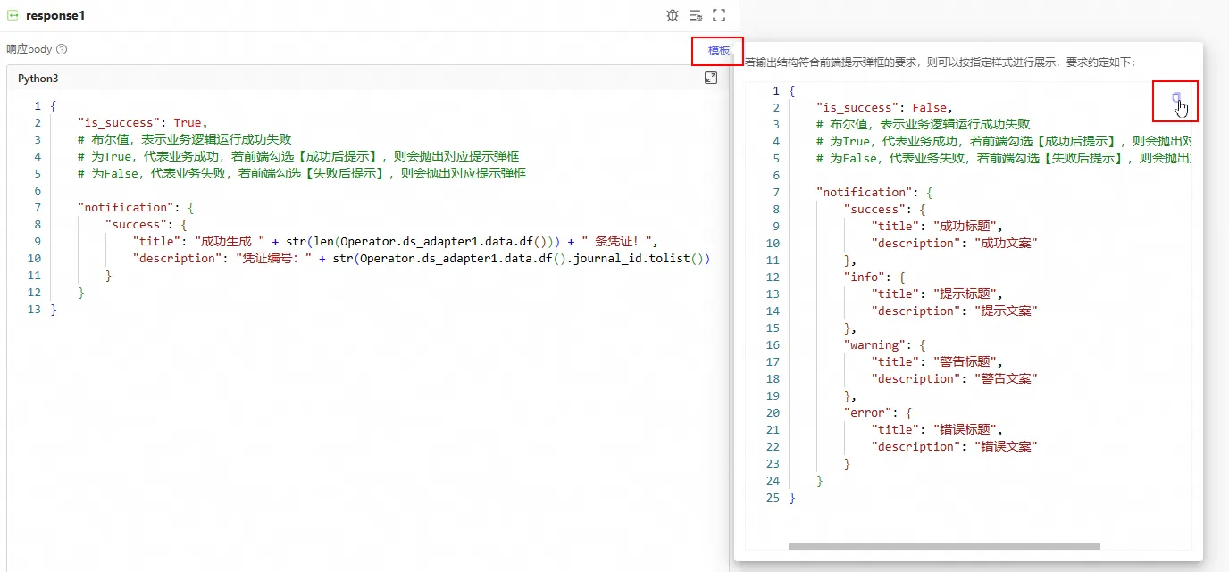Click the template's horizontal scrollbar

944,546
